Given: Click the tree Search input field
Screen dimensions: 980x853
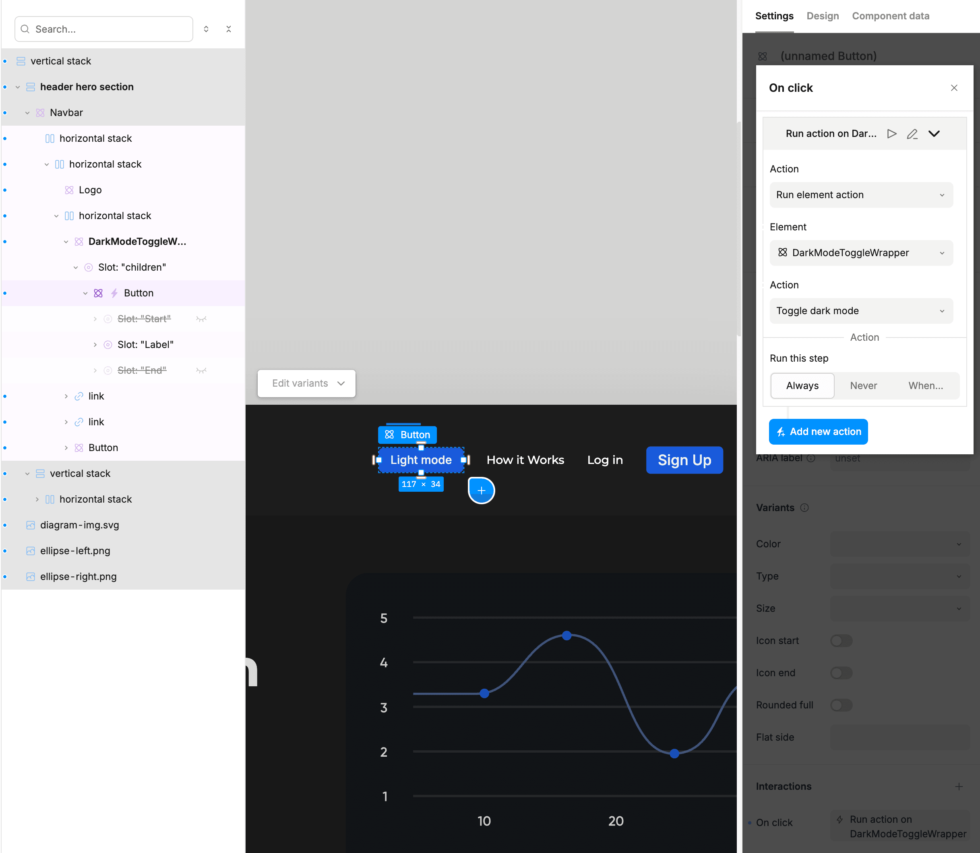Looking at the screenshot, I should (110, 29).
